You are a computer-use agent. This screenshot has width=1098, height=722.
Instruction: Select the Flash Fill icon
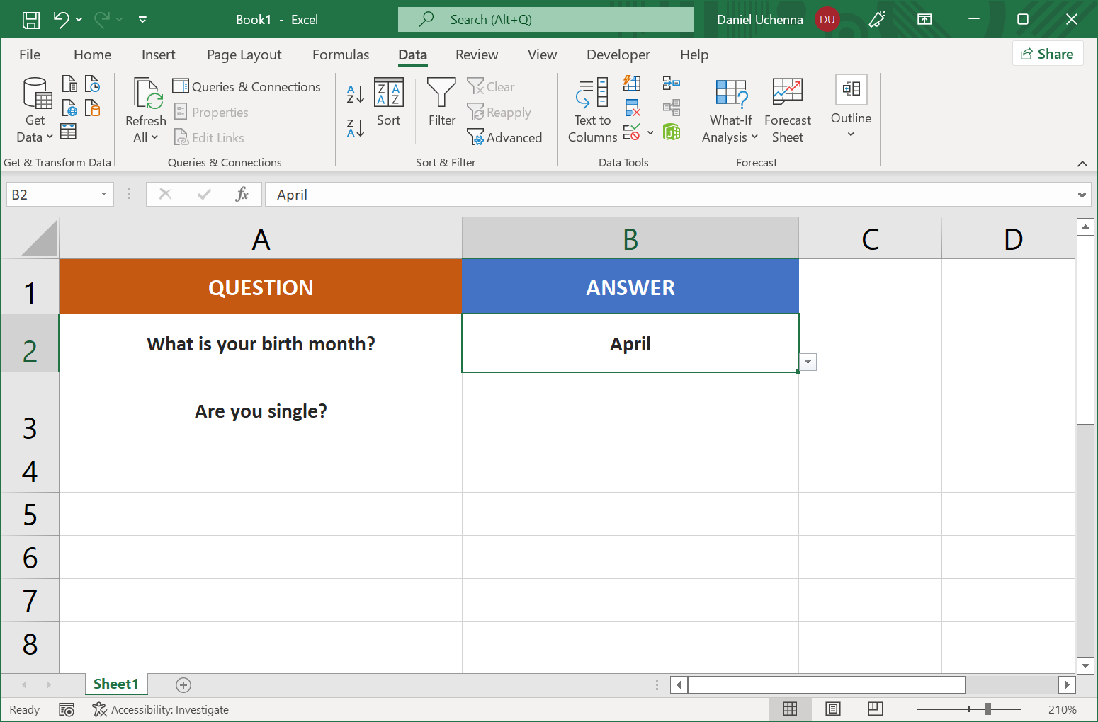(633, 83)
